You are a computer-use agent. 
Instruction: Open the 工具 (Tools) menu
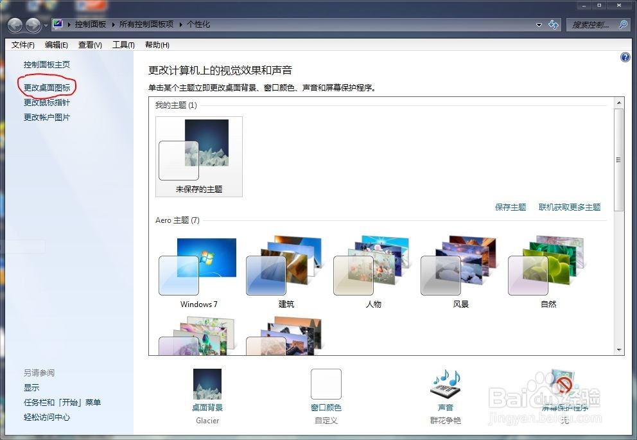coord(123,44)
